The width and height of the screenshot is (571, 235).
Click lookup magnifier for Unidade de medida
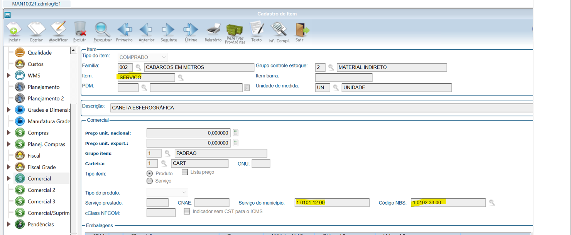pyautogui.click(x=336, y=88)
